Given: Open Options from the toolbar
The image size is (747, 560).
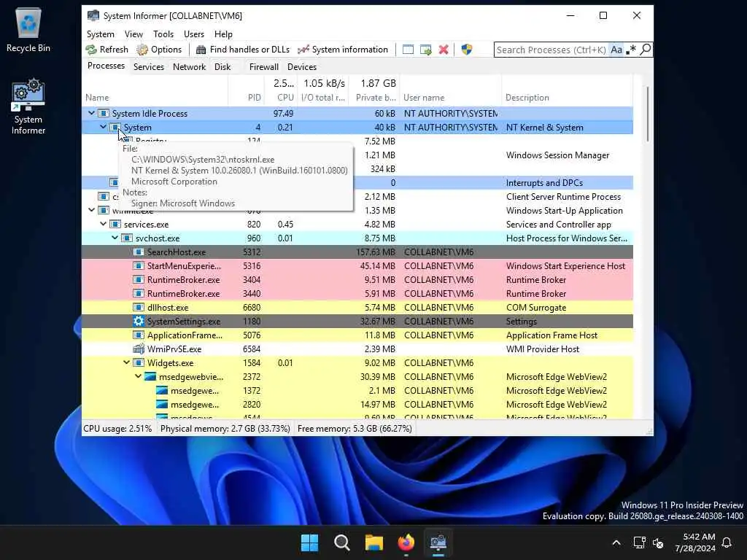Looking at the screenshot, I should click(x=159, y=50).
